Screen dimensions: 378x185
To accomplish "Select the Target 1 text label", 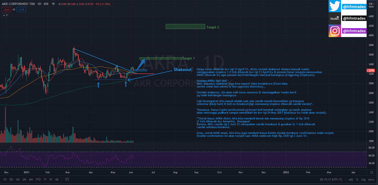I will tap(188, 58).
